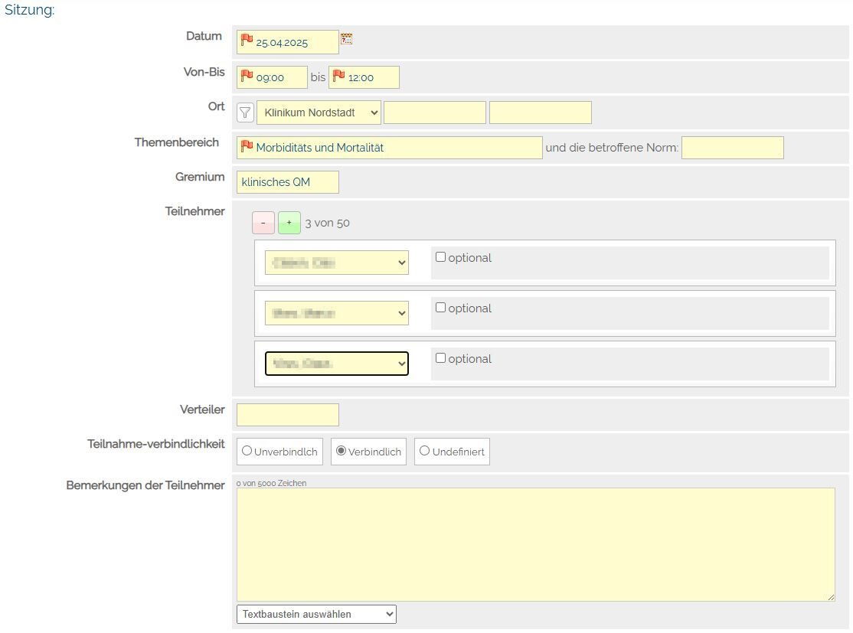Click the flag icon in end time field
The width and height of the screenshot is (853, 633).
pos(338,76)
